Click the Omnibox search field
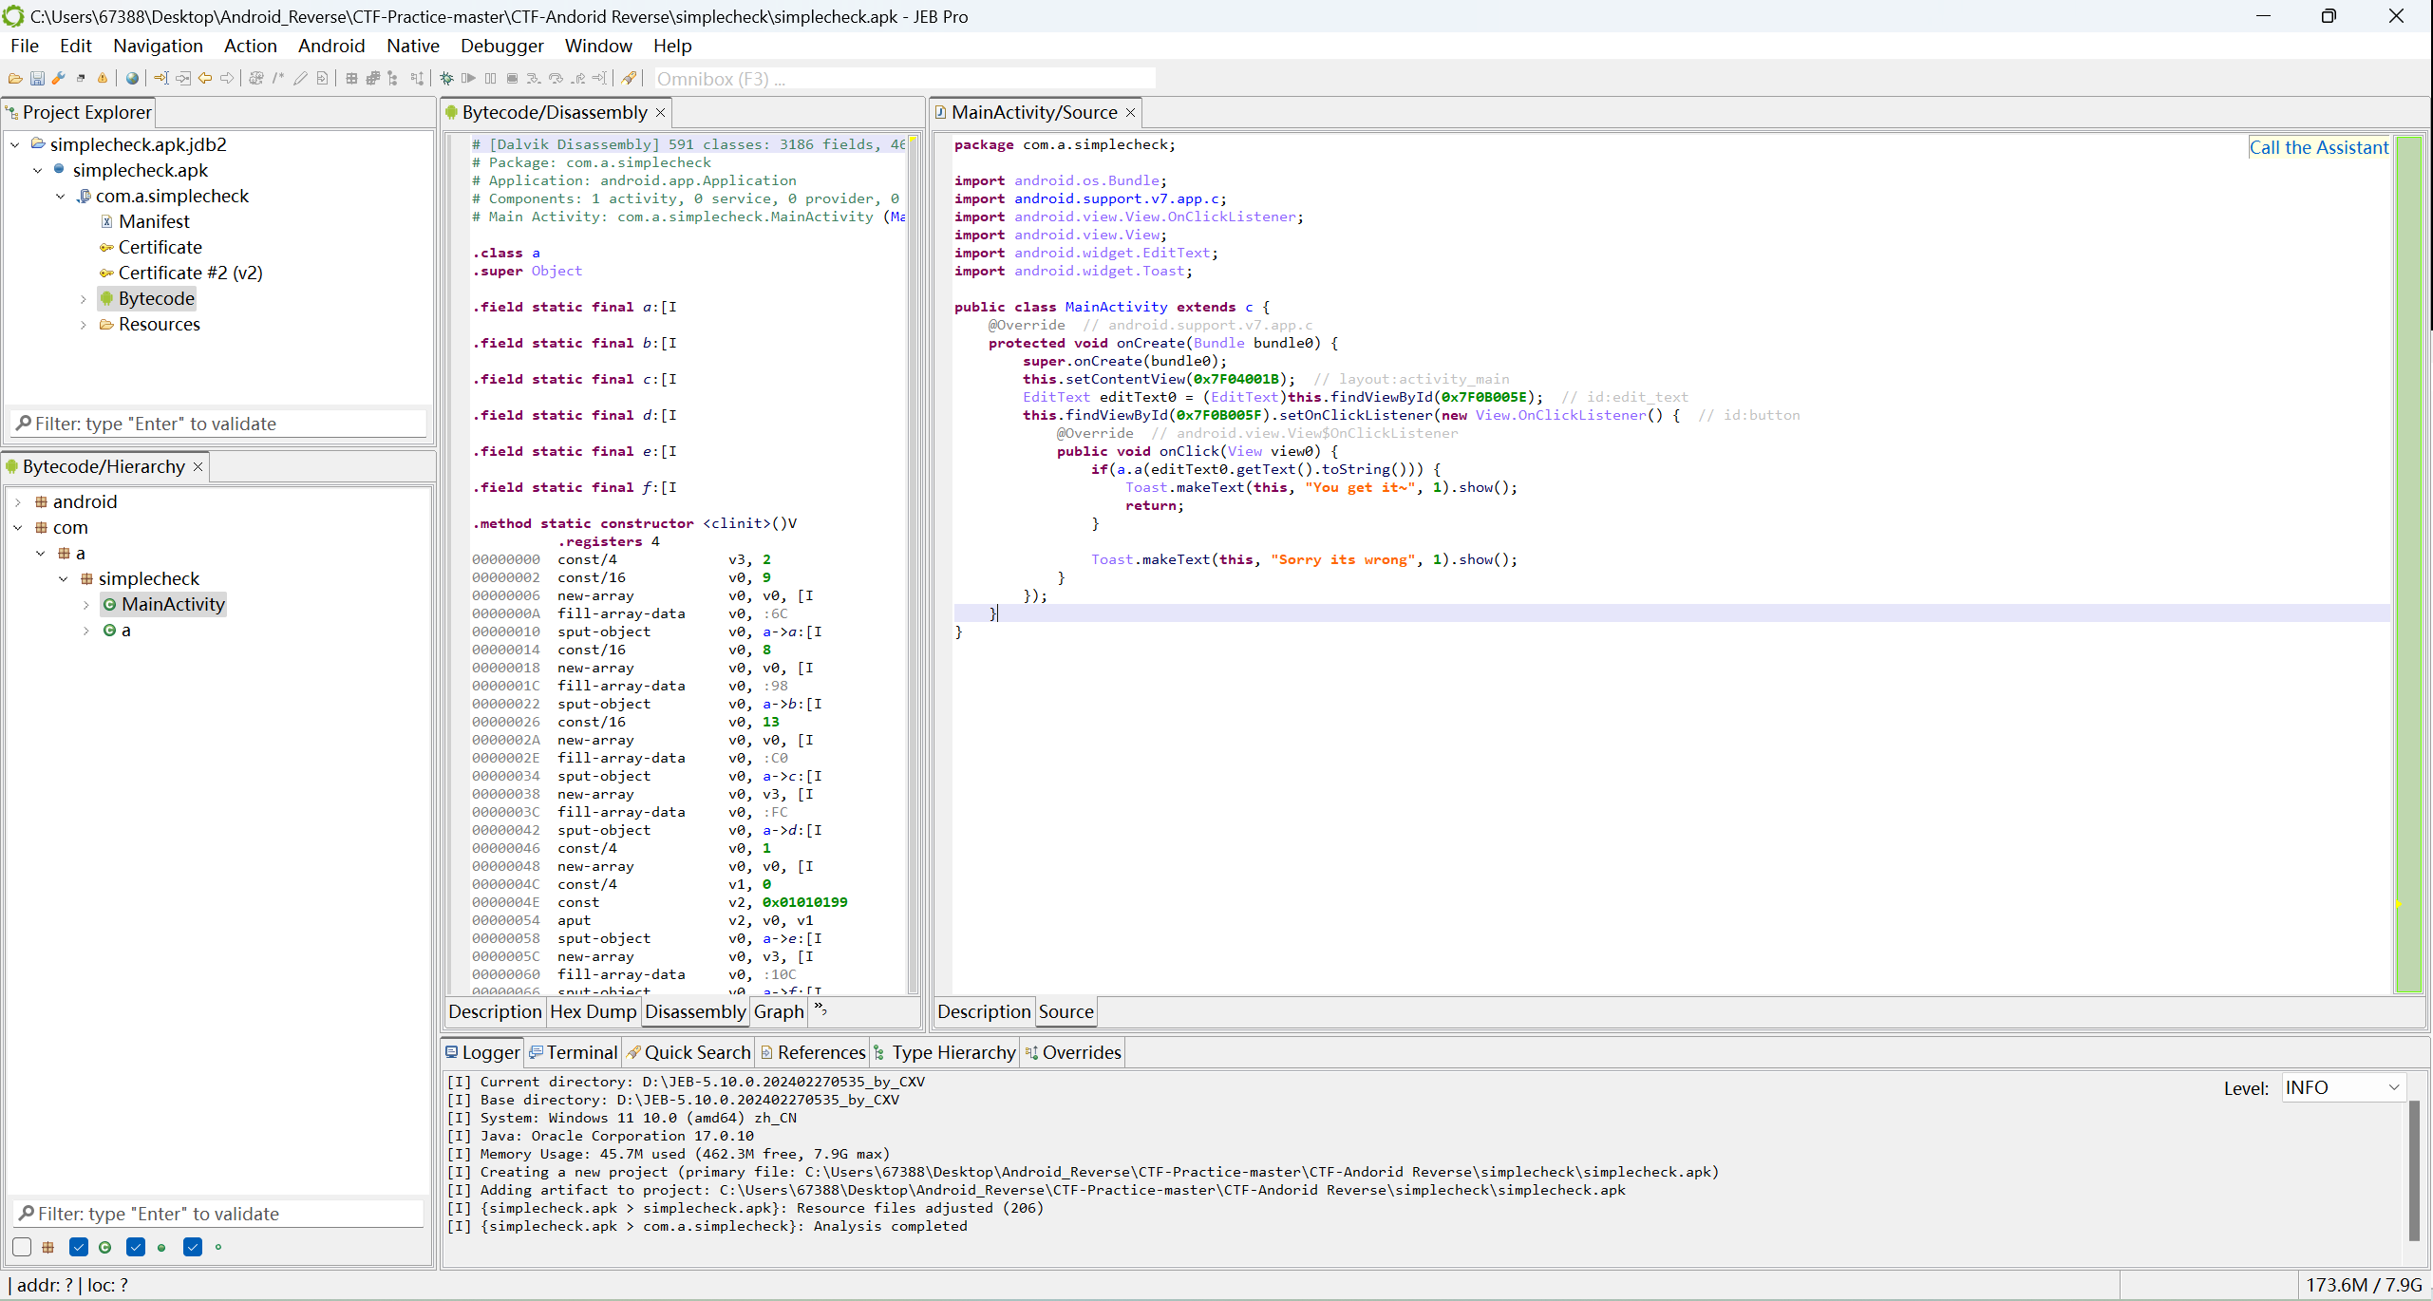This screenshot has width=2433, height=1301. click(903, 79)
